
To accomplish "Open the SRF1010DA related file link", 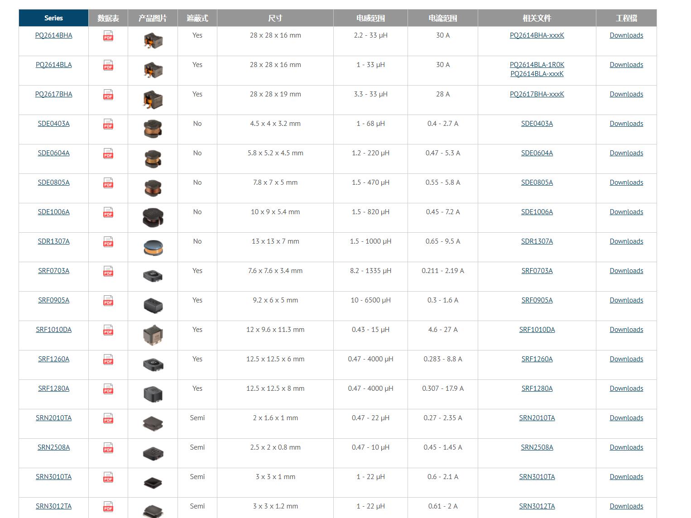I will 537,330.
